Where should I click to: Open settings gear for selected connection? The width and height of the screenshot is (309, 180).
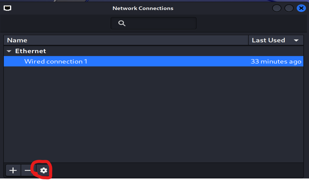click(x=44, y=170)
